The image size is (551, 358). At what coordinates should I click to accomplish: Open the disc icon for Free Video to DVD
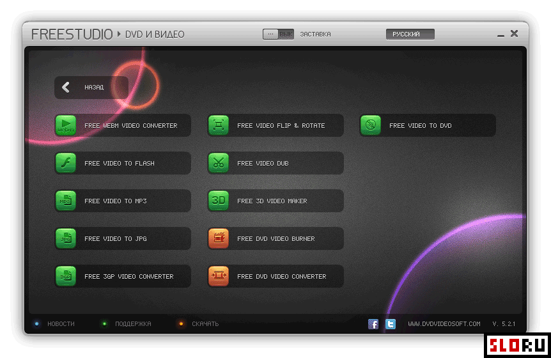(x=371, y=125)
